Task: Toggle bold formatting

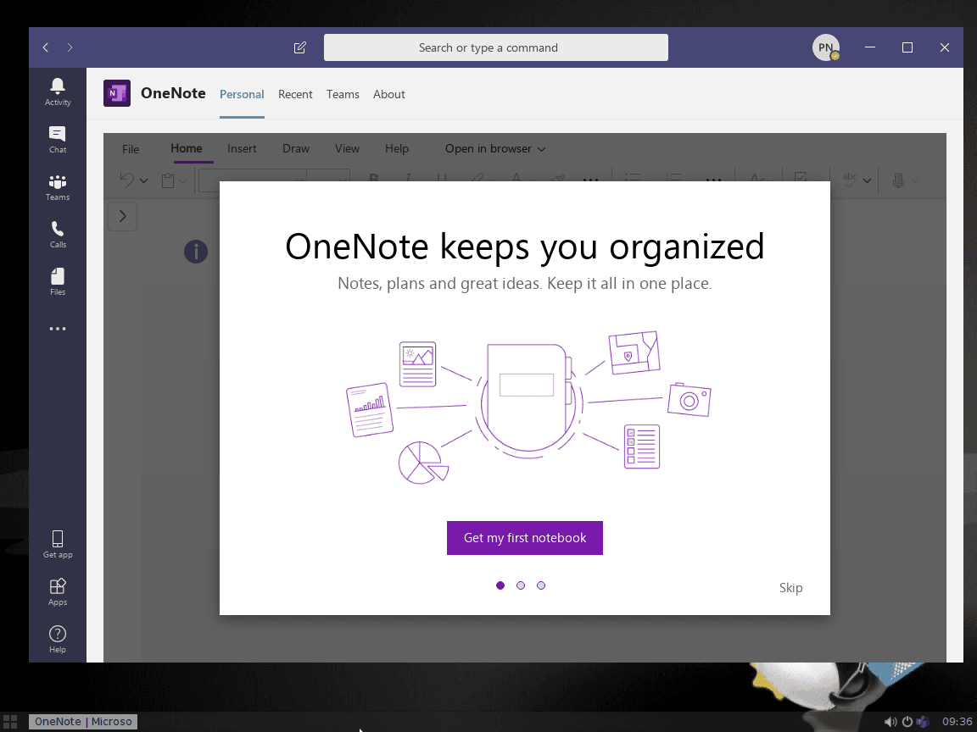Action: tap(372, 180)
